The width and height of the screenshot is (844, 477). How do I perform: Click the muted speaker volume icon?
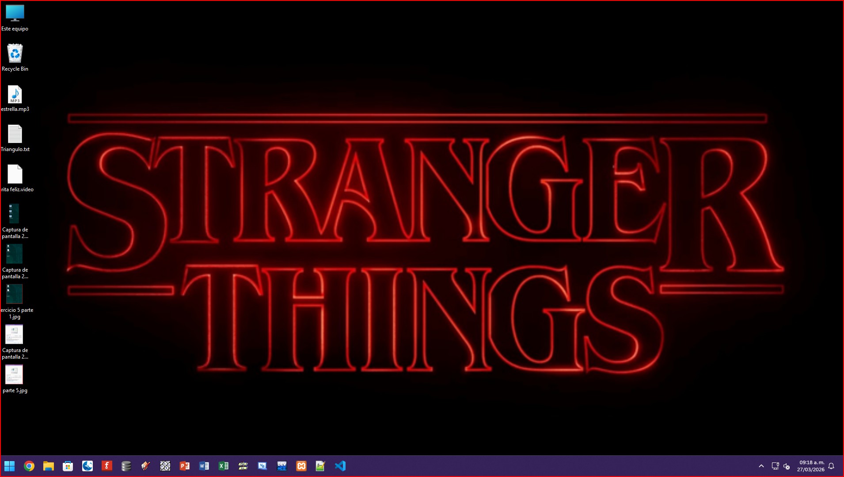787,466
